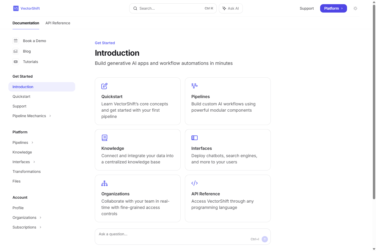This screenshot has width=376, height=251.
Task: Click Platform button label in header
Action: pos(331,8)
